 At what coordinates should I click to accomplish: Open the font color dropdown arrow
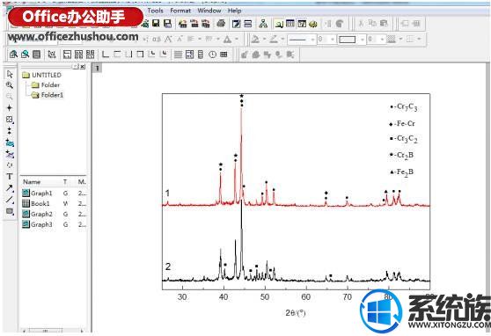237,40
